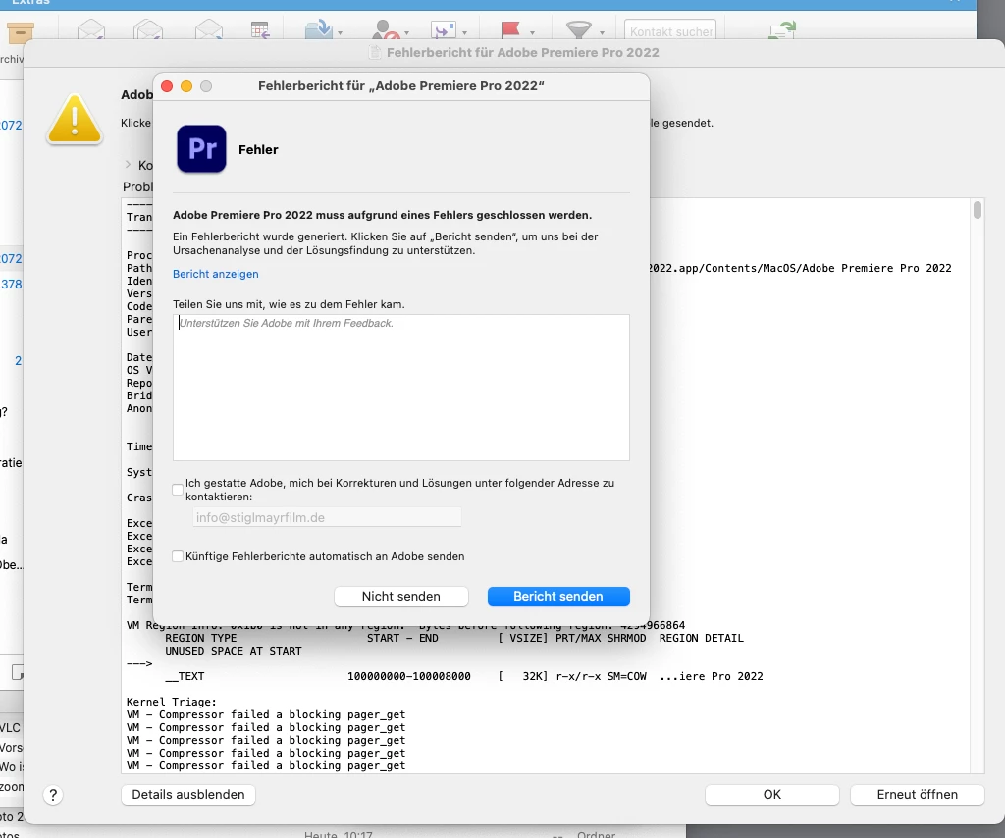Expand the disclosure chevron above problem details
The width and height of the screenshot is (1005, 838).
[128, 165]
